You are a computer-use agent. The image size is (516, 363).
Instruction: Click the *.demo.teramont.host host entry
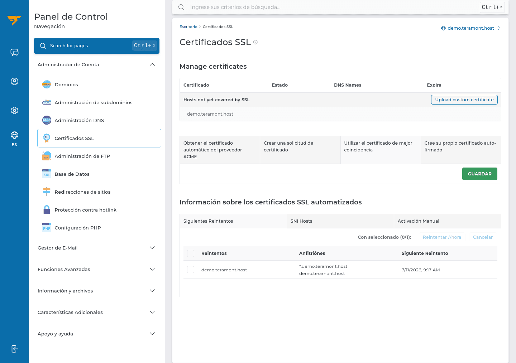coord(323,266)
